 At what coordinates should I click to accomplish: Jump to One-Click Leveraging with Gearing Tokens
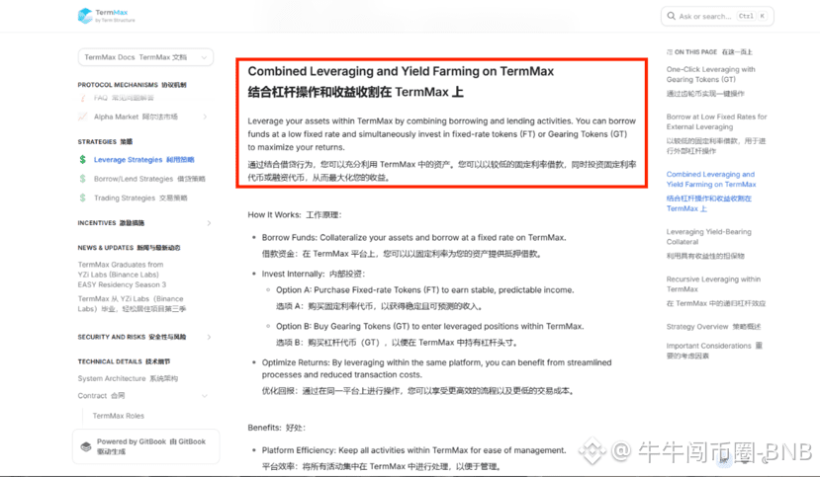click(x=711, y=81)
